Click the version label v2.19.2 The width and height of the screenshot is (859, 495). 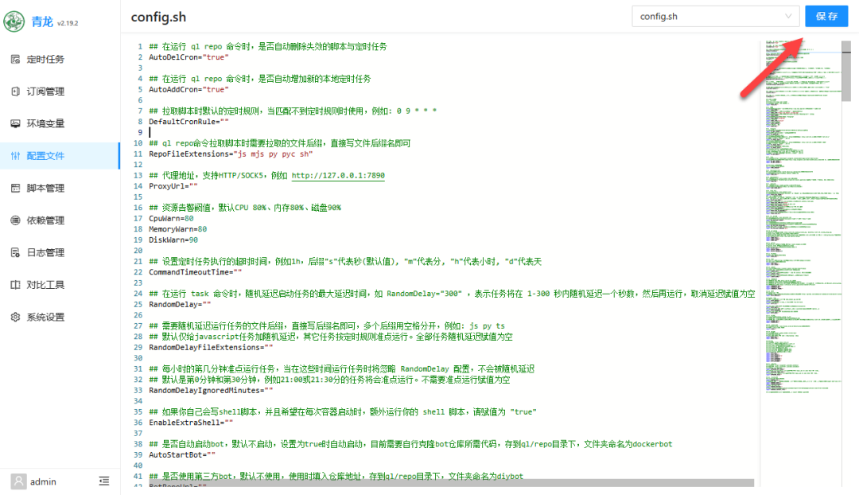pos(68,23)
